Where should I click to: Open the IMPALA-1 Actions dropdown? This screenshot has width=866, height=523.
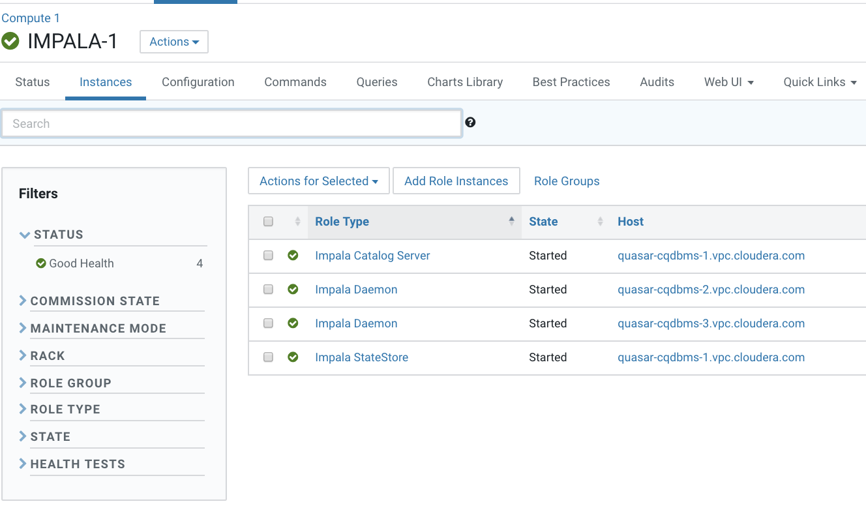click(x=173, y=42)
